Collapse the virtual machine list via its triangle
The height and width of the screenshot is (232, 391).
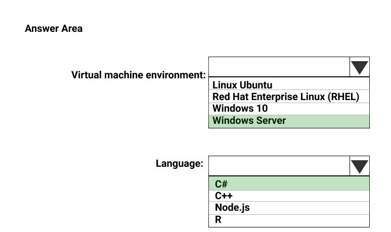(x=360, y=67)
